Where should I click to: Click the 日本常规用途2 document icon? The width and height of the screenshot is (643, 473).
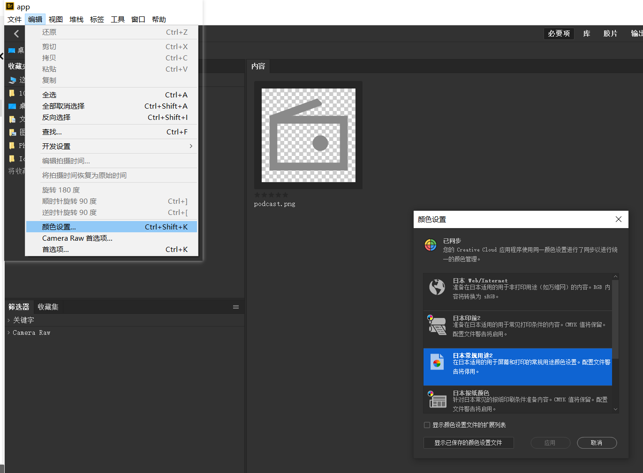coord(437,362)
